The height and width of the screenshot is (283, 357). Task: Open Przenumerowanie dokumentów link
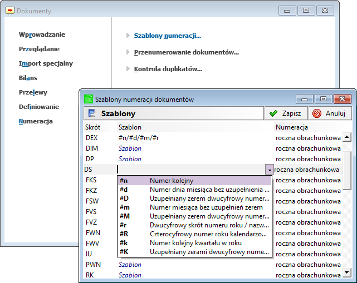point(186,52)
